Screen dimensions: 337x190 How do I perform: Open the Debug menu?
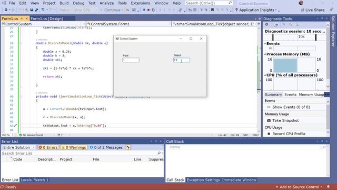point(78,3)
